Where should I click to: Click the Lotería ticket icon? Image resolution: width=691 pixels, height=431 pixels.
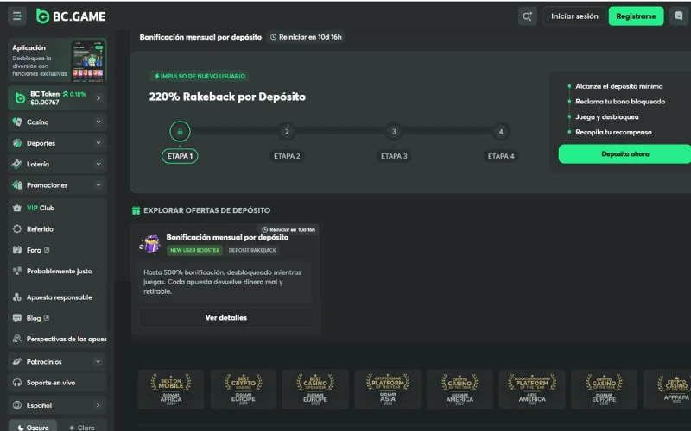click(x=17, y=164)
